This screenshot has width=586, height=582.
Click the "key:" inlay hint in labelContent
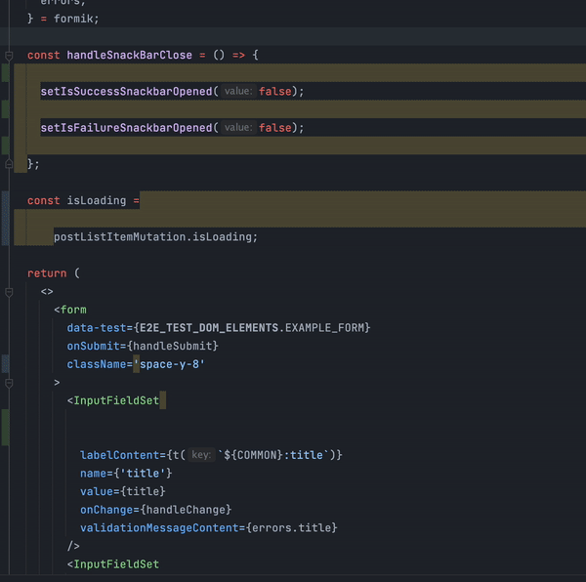(200, 455)
